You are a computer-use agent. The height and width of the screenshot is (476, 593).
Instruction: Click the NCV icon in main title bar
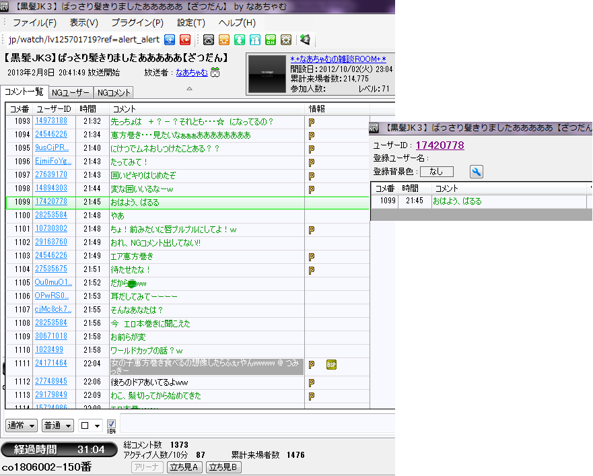coord(4,7)
